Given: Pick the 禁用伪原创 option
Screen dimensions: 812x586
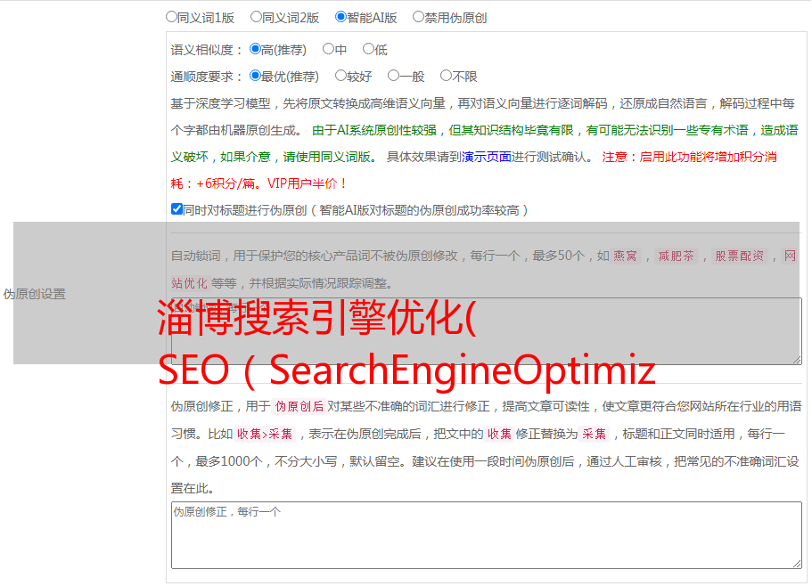Looking at the screenshot, I should click(x=418, y=17).
